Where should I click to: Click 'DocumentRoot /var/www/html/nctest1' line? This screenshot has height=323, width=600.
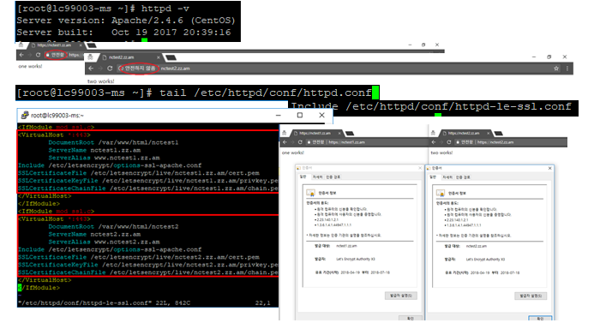click(113, 142)
